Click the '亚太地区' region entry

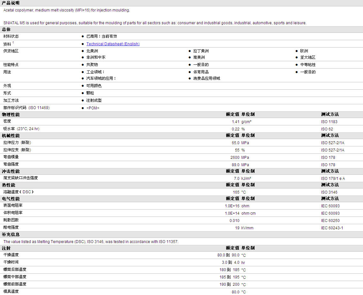pos(308,57)
